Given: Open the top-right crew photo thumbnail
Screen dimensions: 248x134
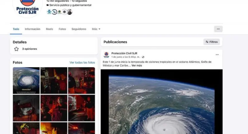Looking at the screenshot, I should coord(82,80).
